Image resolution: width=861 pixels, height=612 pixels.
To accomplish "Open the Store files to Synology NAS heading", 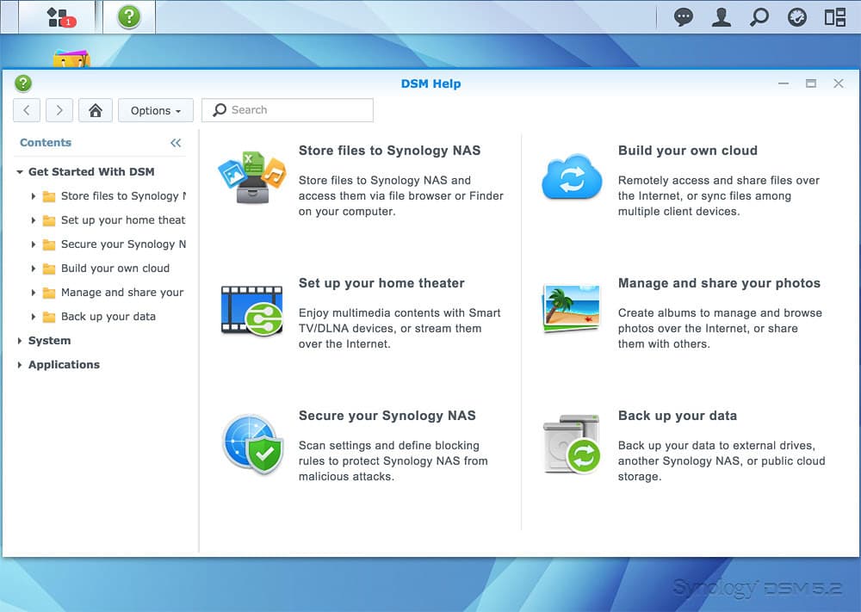I will [389, 151].
